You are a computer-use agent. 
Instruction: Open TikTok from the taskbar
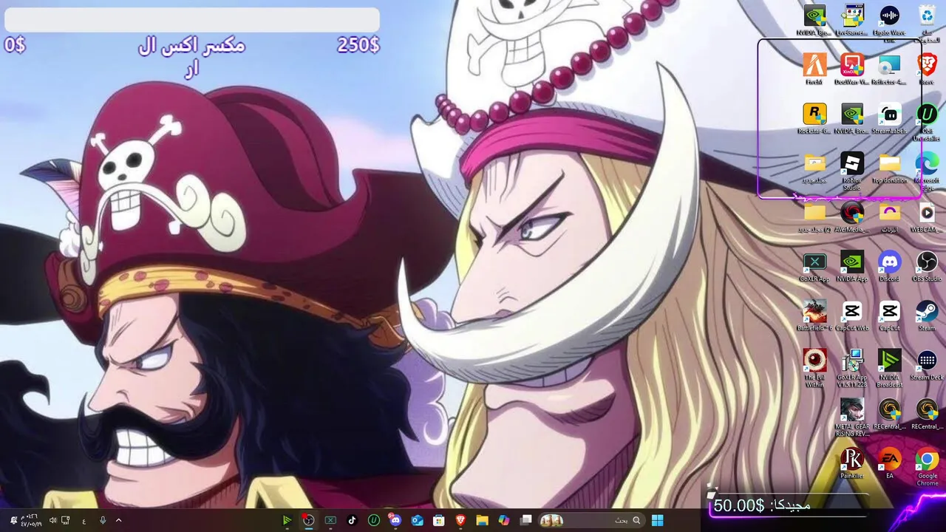click(x=352, y=520)
